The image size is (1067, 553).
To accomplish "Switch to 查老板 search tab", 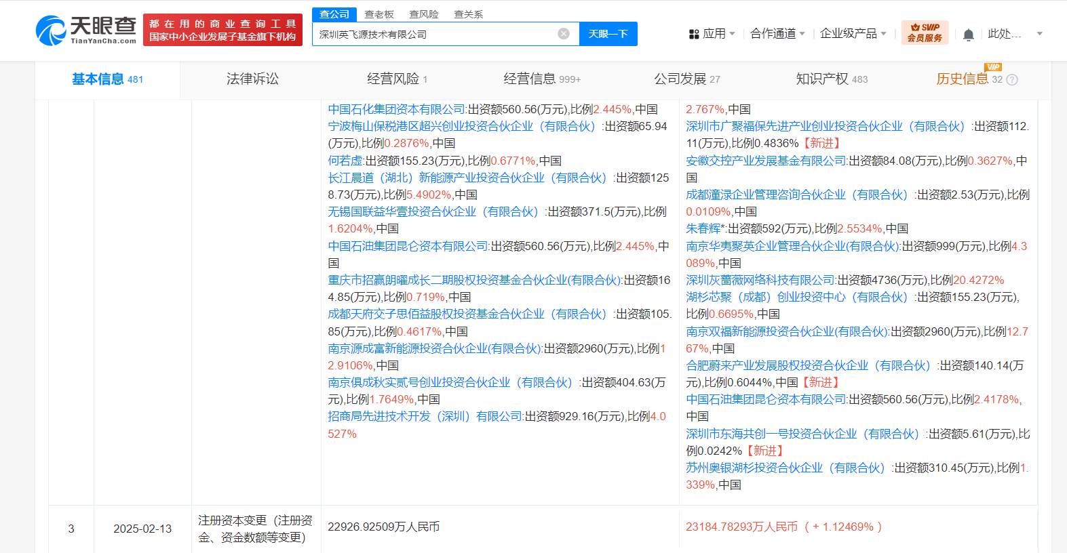I will click(379, 14).
